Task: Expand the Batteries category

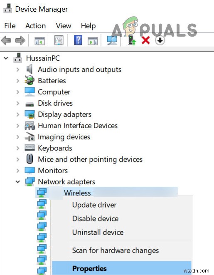Action: coord(18,81)
